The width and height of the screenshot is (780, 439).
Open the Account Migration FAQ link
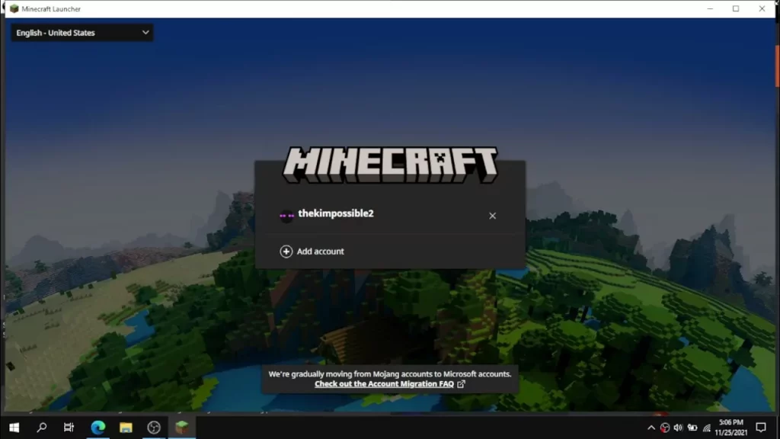click(384, 384)
